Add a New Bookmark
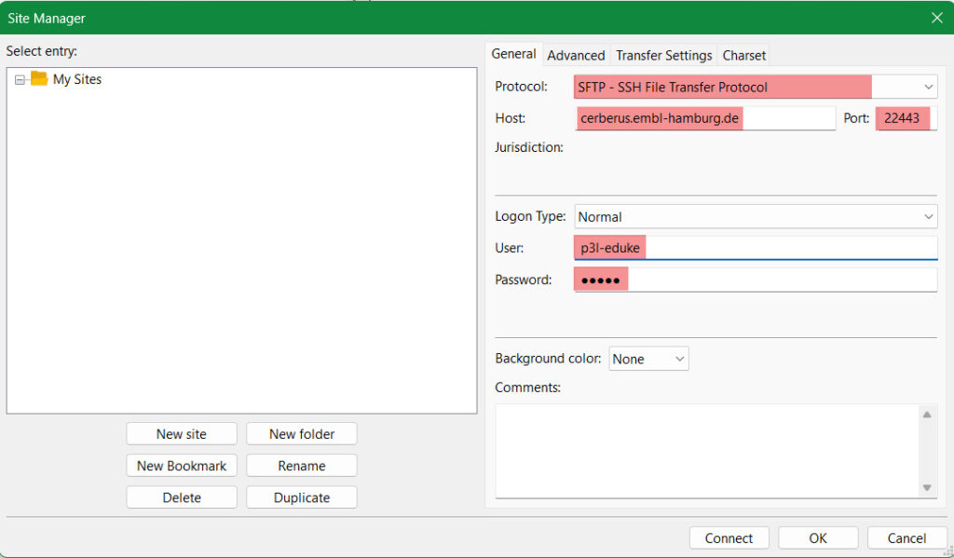 (x=182, y=466)
